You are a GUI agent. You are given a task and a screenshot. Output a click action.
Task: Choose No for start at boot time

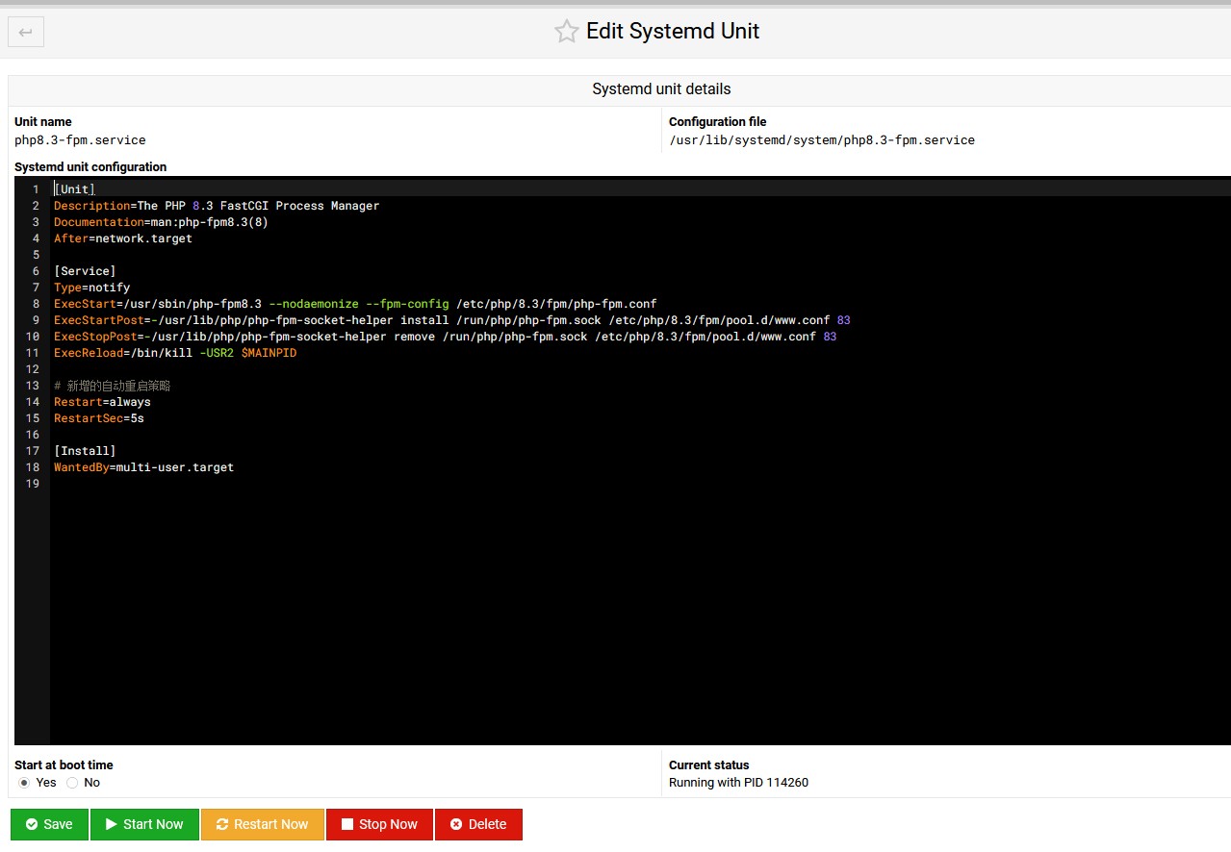72,783
